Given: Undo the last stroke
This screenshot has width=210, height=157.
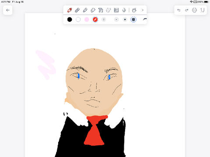Looking at the screenshot, I should pos(179,10).
